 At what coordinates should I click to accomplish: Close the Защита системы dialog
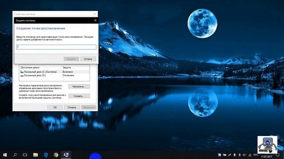(x=95, y=20)
